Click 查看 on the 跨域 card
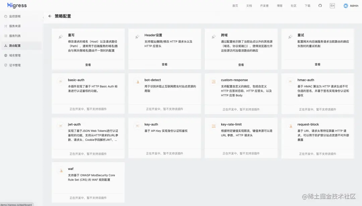Image resolution: width=362 pixels, height=206 pixels. 241,65
